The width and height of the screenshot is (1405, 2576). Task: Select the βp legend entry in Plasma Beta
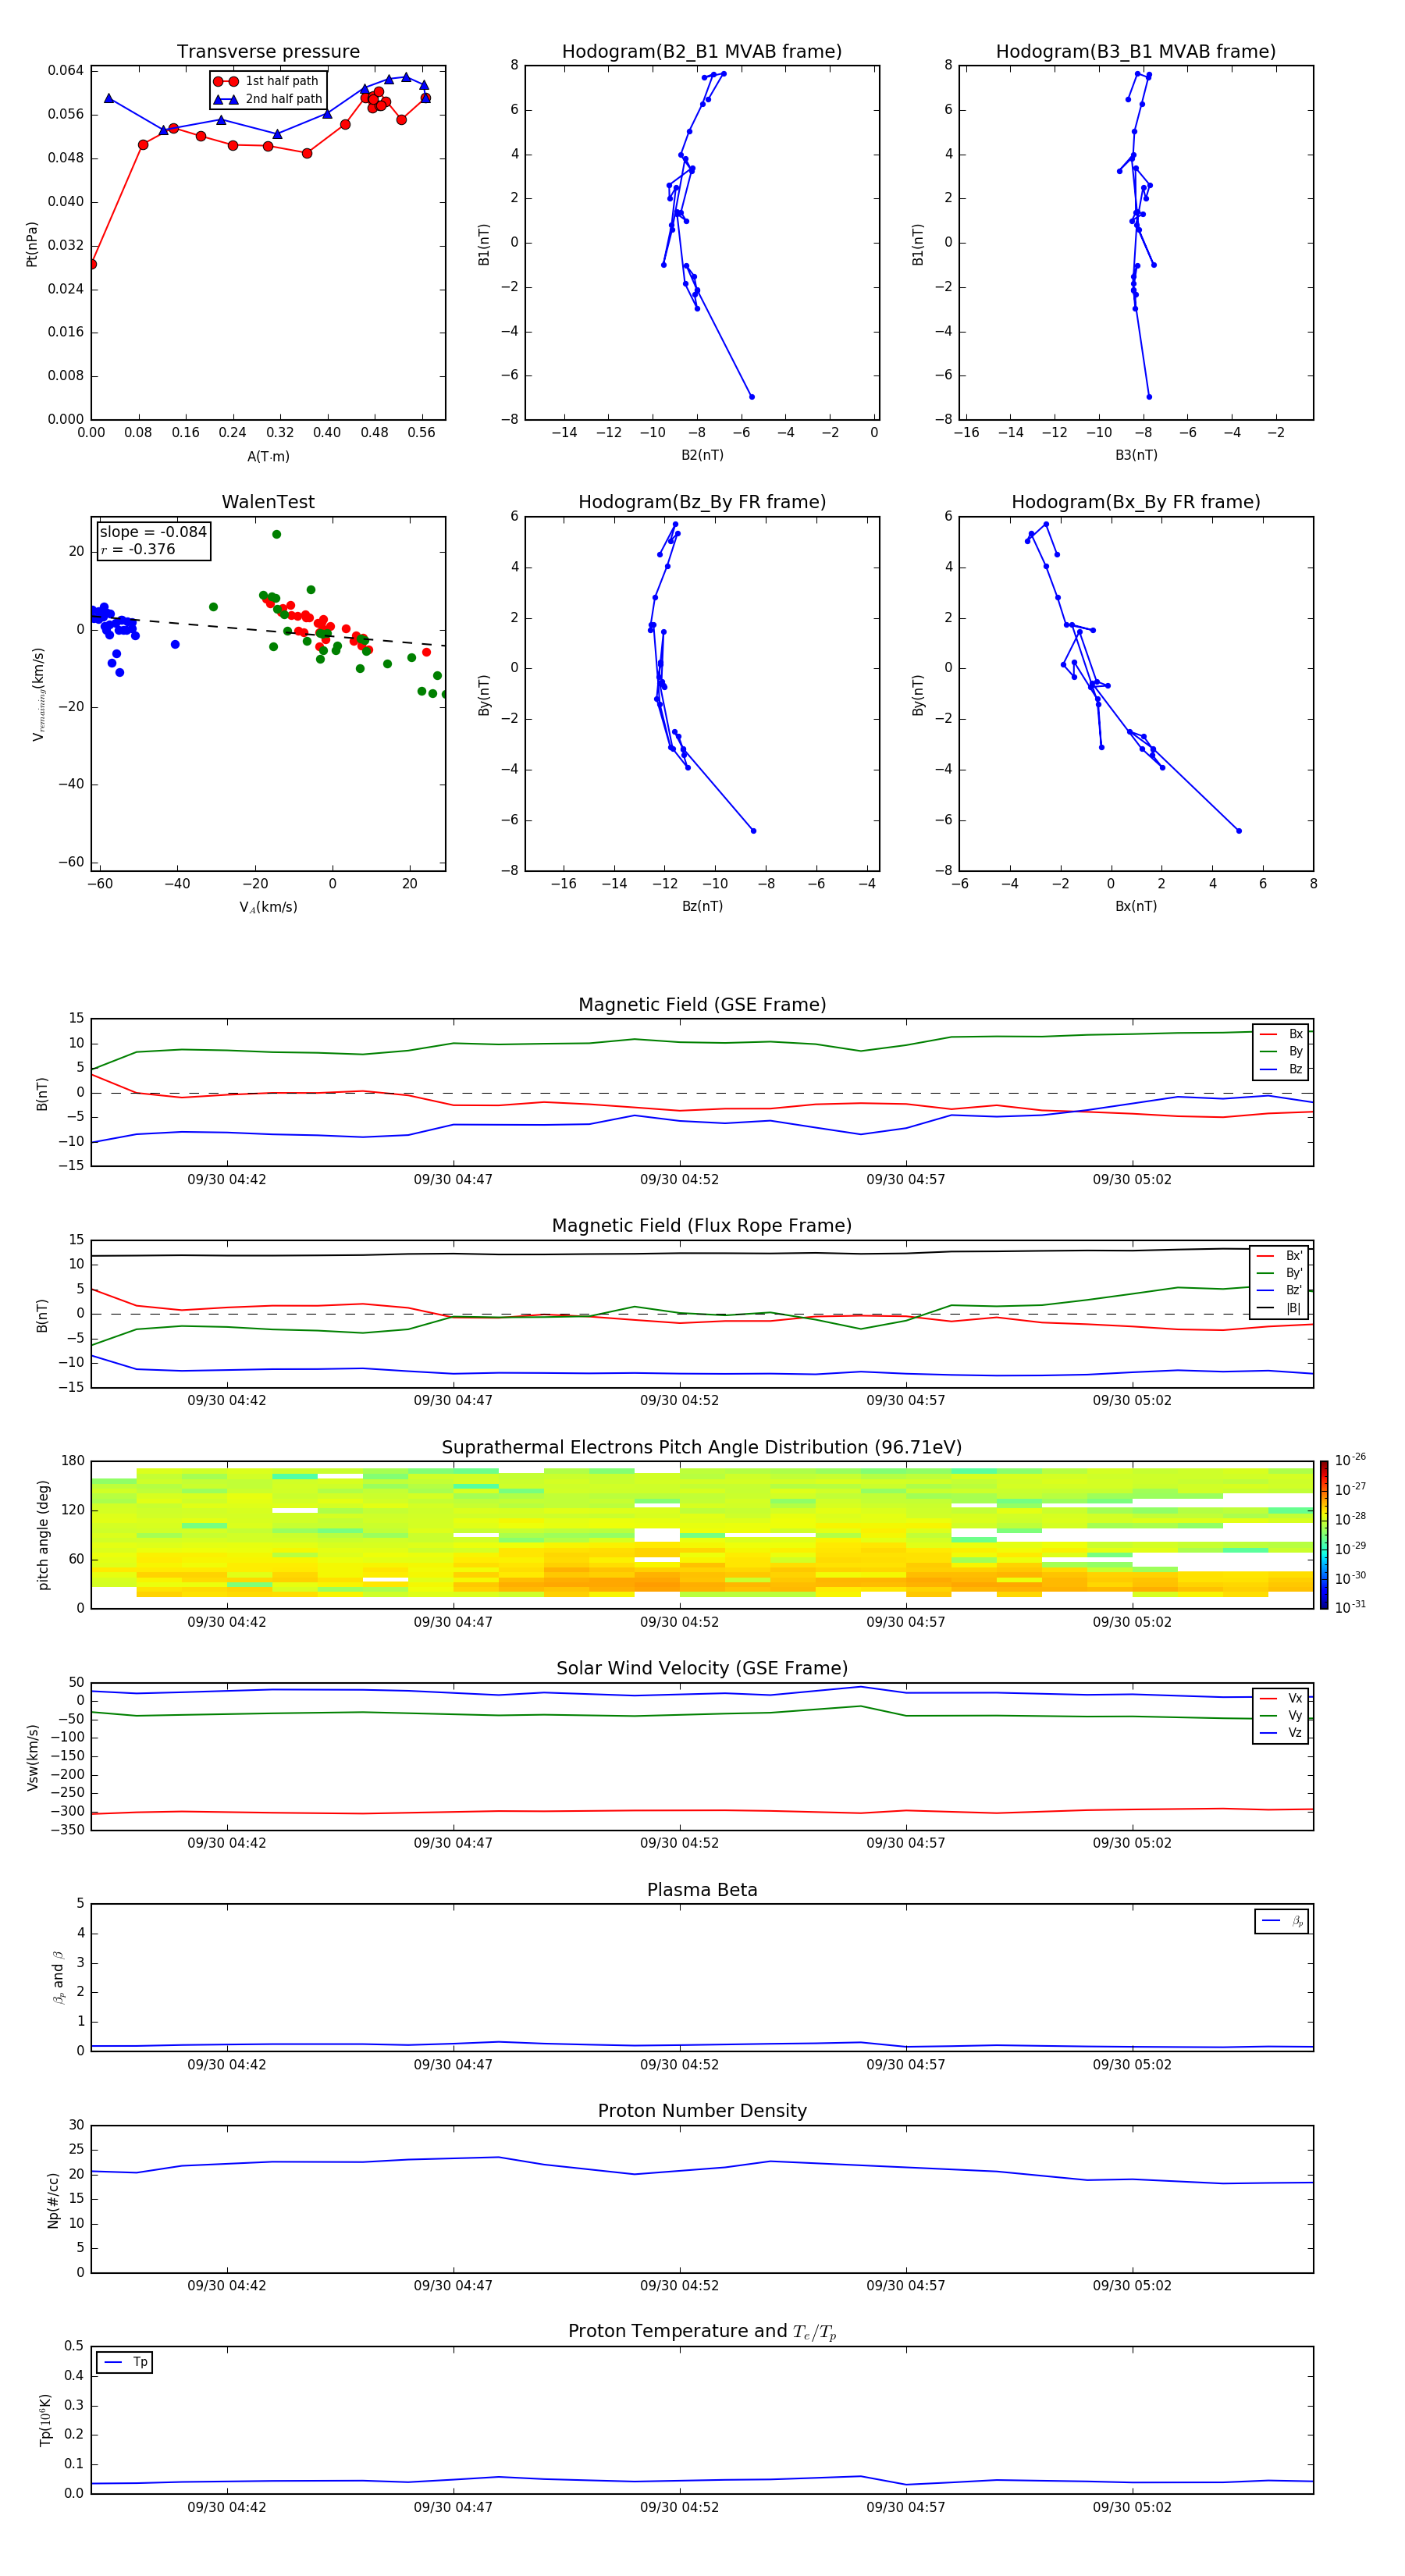tap(1282, 1921)
